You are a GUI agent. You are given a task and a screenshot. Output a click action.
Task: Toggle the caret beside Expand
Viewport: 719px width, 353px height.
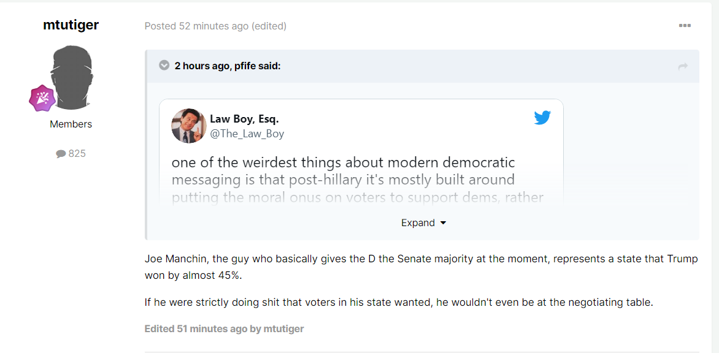[x=442, y=223]
